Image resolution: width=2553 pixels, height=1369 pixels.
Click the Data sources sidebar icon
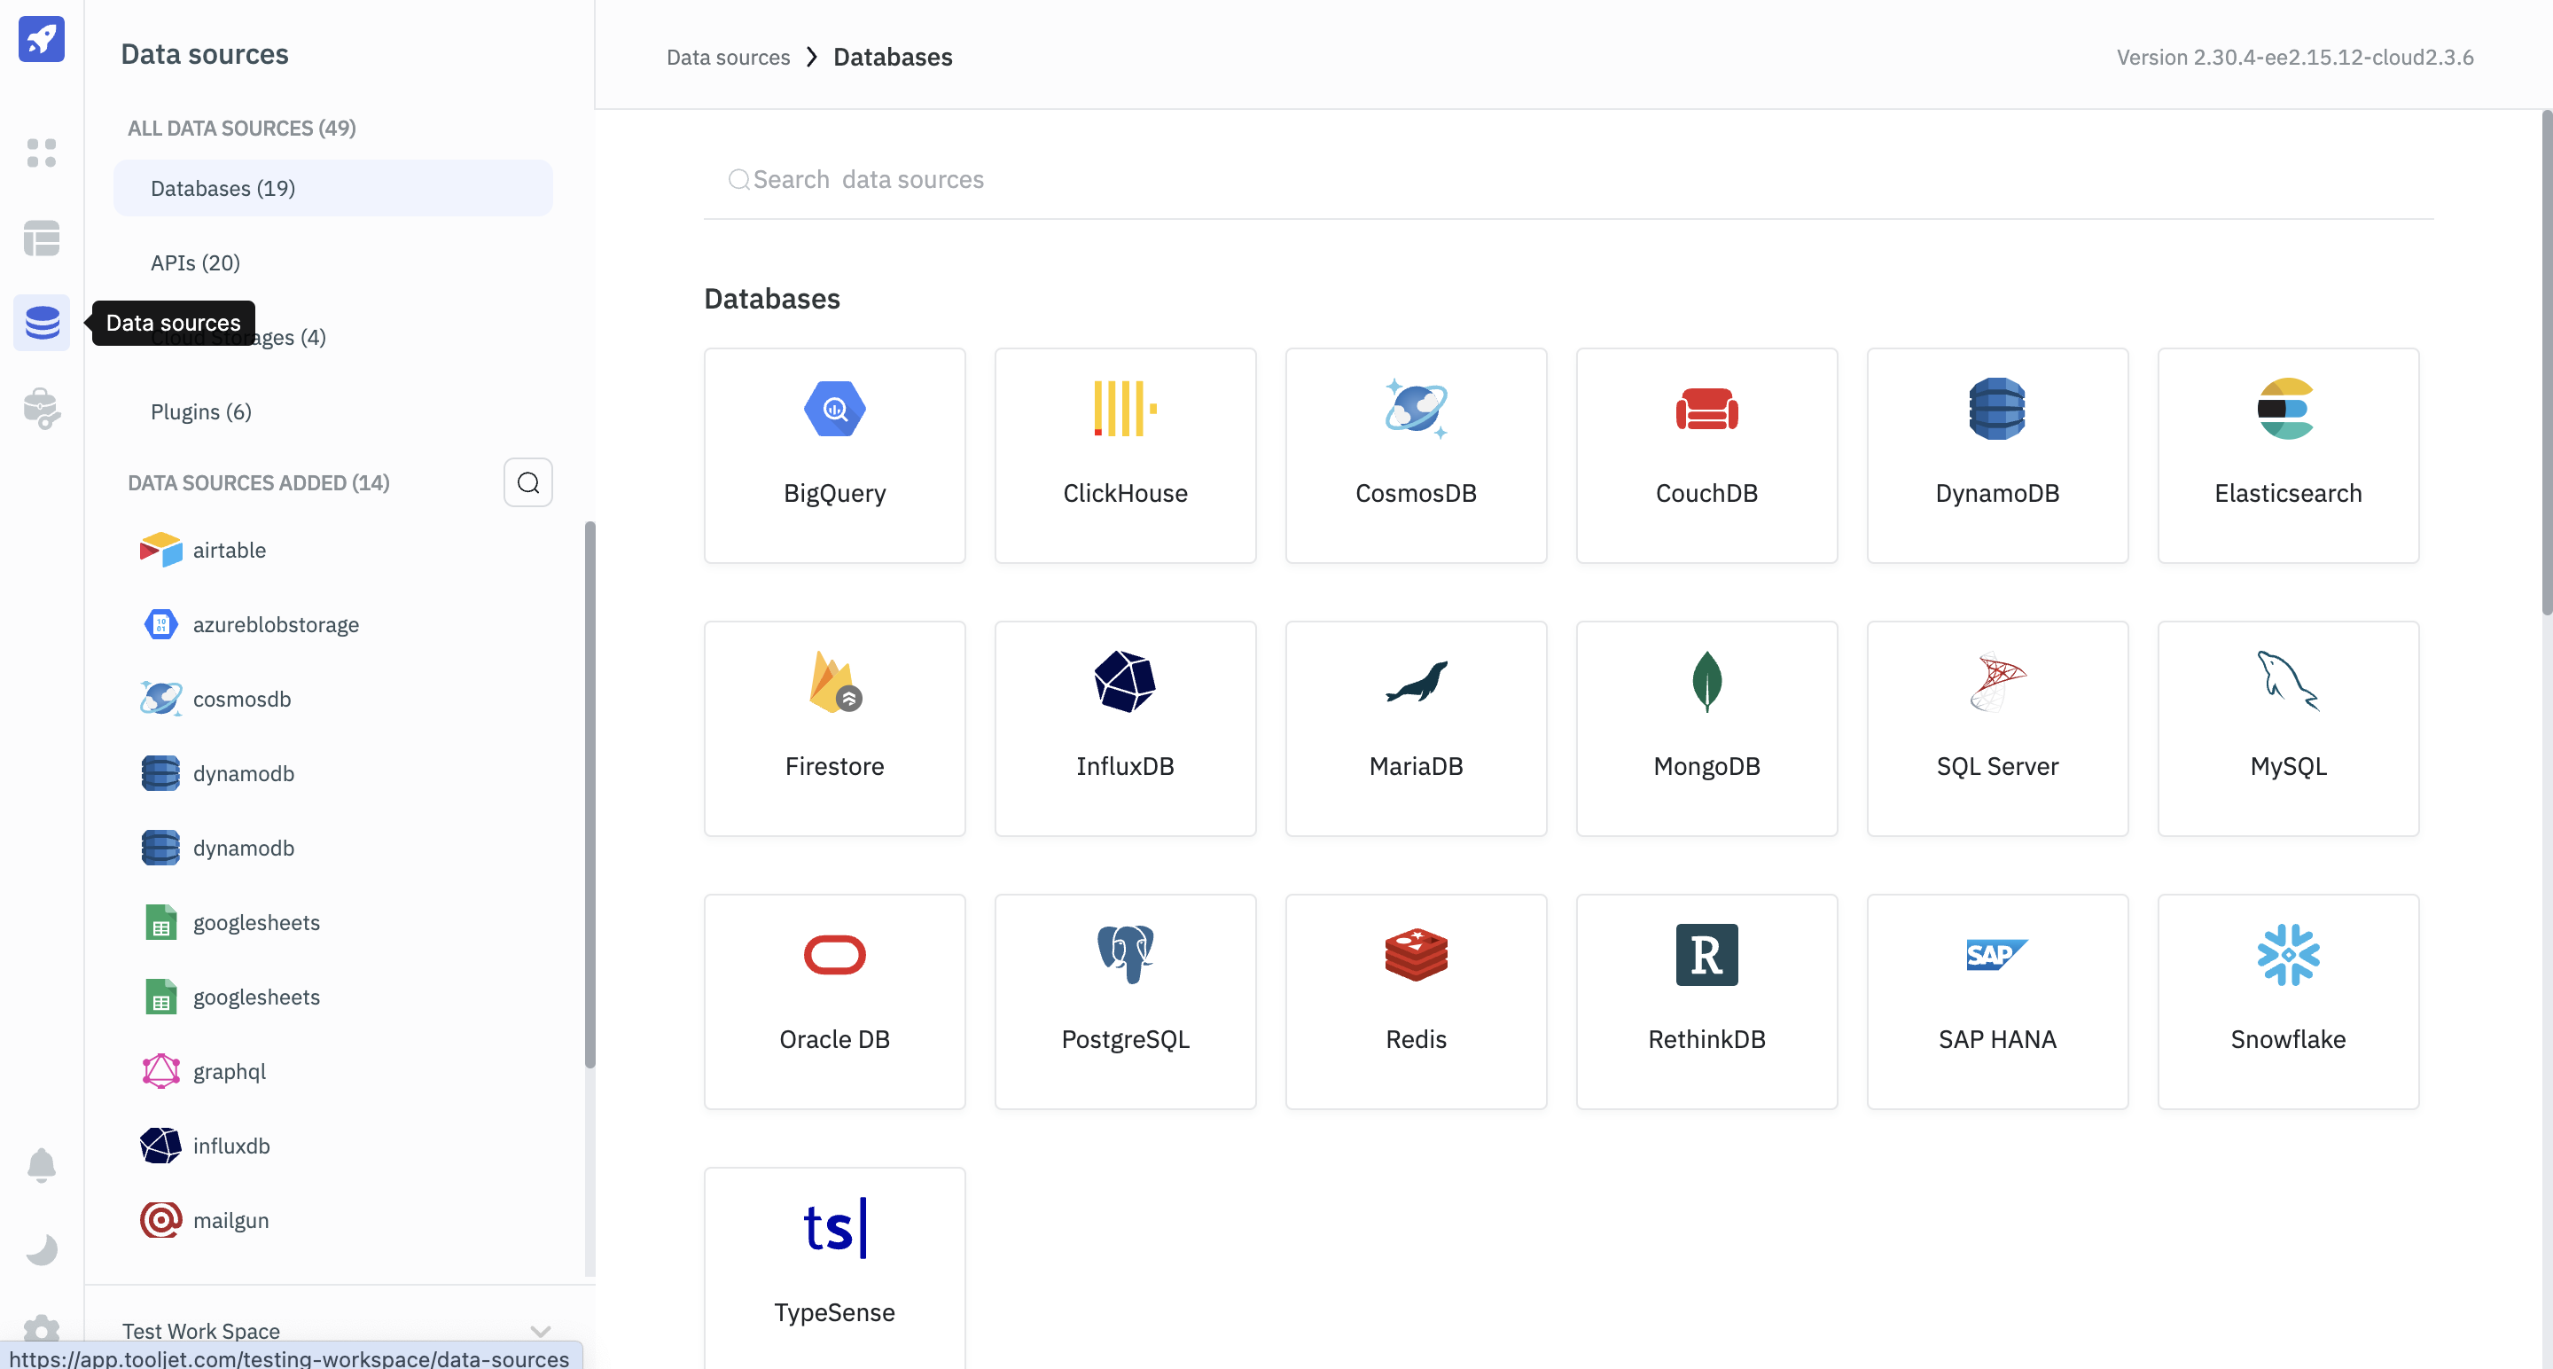tap(42, 323)
